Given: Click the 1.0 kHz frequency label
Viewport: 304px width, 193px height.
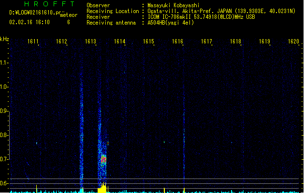Looking at the screenshot, I should (4, 87).
